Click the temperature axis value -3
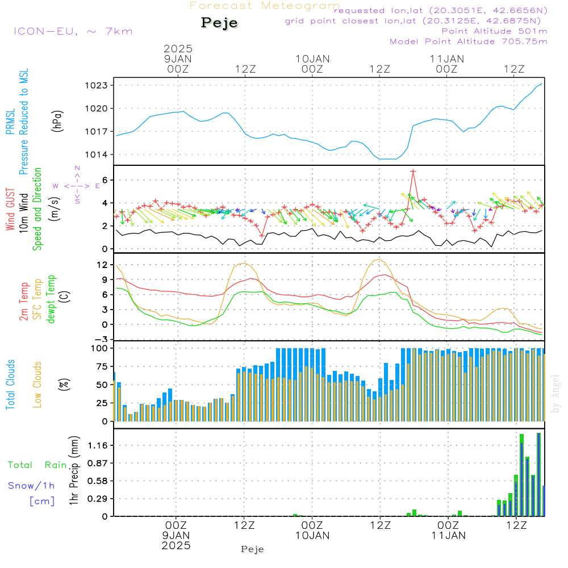The width and height of the screenshot is (568, 568). 100,340
